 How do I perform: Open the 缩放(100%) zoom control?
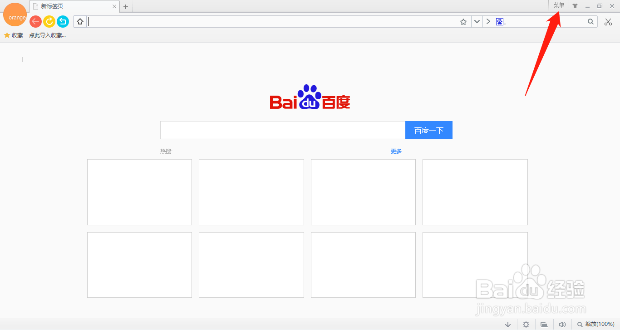(x=595, y=325)
